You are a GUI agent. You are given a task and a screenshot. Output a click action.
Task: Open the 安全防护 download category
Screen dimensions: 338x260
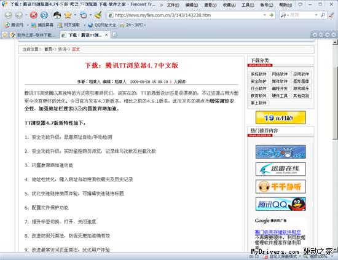point(259,81)
